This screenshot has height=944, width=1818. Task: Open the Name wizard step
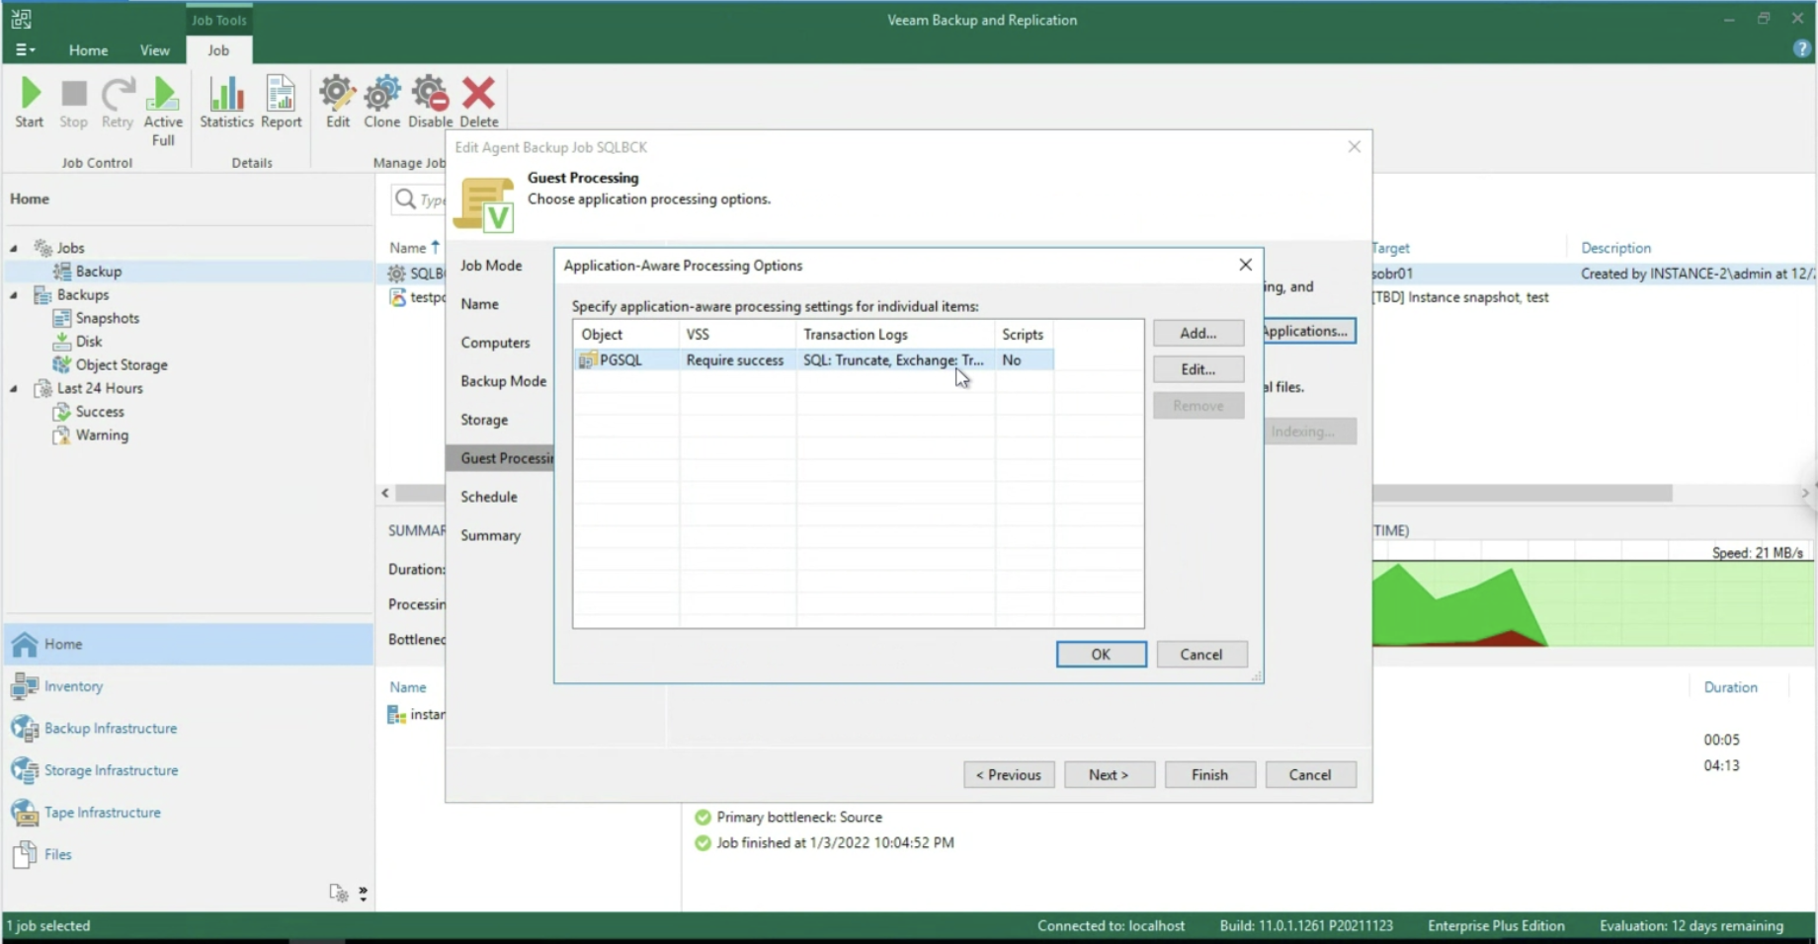(479, 304)
